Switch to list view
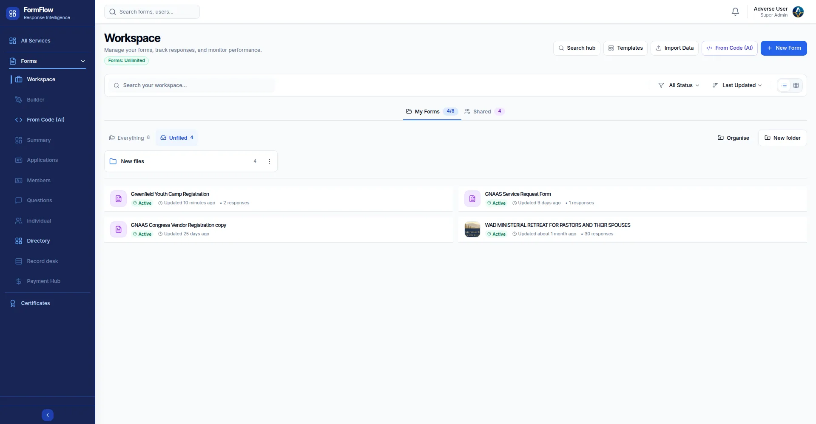Viewport: 816px width, 424px height. click(x=784, y=85)
